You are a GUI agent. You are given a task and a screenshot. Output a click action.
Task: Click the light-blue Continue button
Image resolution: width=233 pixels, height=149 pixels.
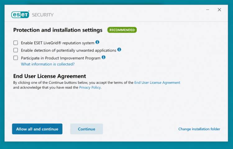pos(86,129)
